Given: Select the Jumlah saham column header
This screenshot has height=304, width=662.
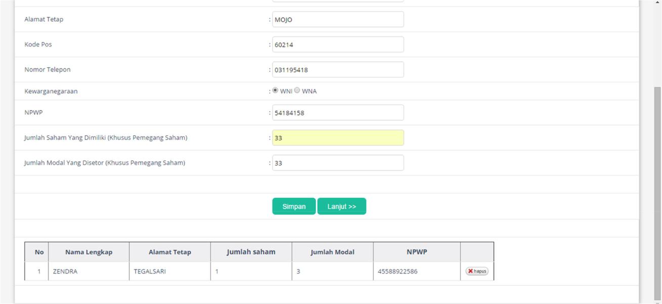Looking at the screenshot, I should 251,252.
